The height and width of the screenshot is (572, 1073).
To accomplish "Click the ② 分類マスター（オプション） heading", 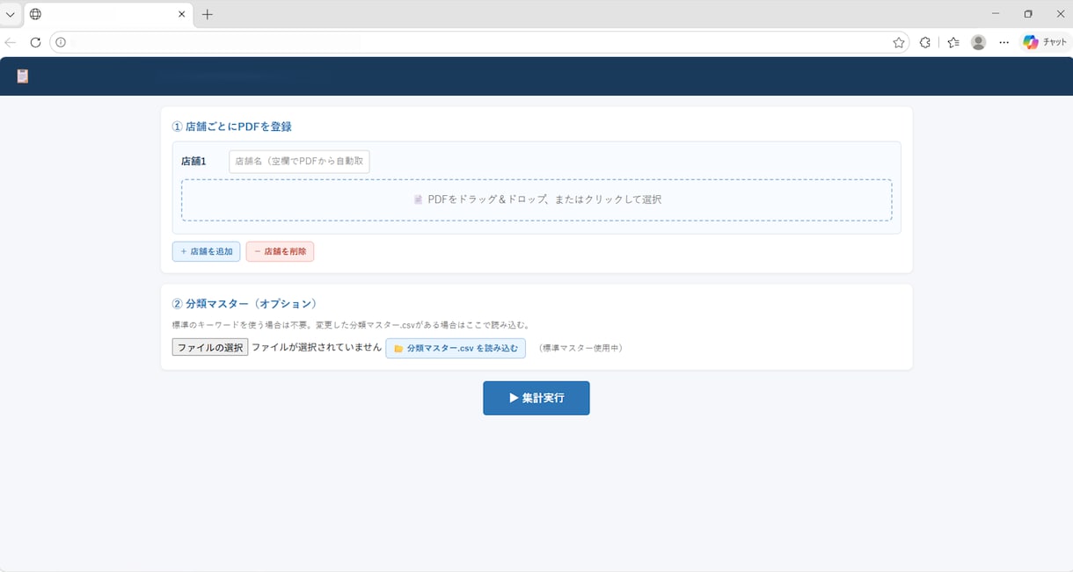I will pyautogui.click(x=245, y=304).
